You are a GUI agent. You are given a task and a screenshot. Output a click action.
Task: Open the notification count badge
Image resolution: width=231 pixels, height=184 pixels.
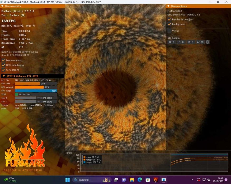tap(226, 180)
